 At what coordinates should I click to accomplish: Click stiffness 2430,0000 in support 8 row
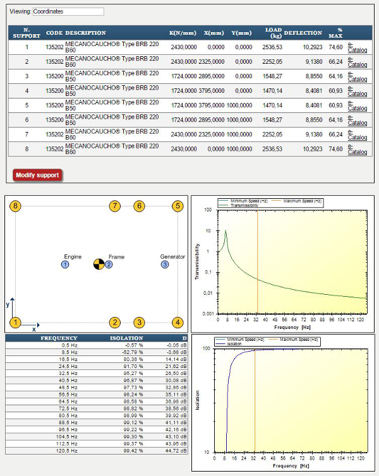[x=183, y=150]
